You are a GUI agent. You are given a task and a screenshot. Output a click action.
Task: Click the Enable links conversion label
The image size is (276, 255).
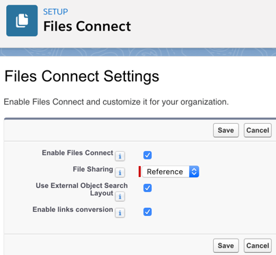point(72,209)
